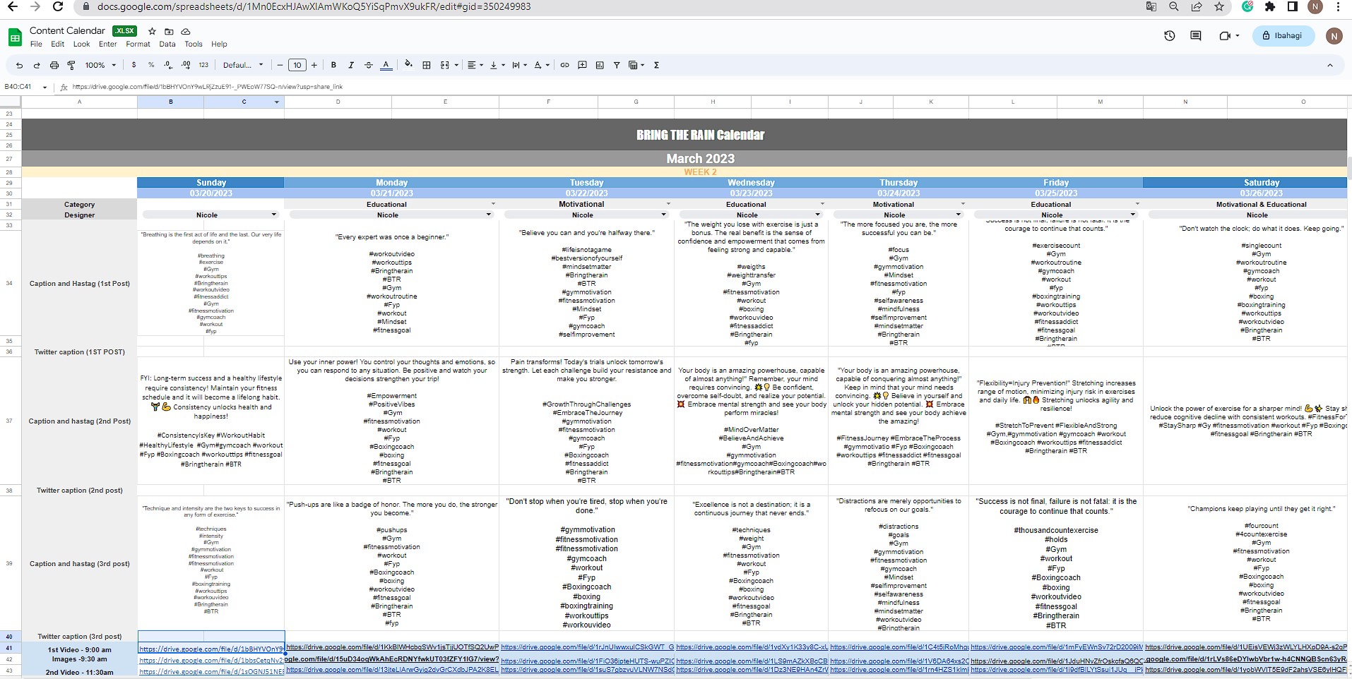
Task: Bookmark this page in address bar
Action: 1219,6
